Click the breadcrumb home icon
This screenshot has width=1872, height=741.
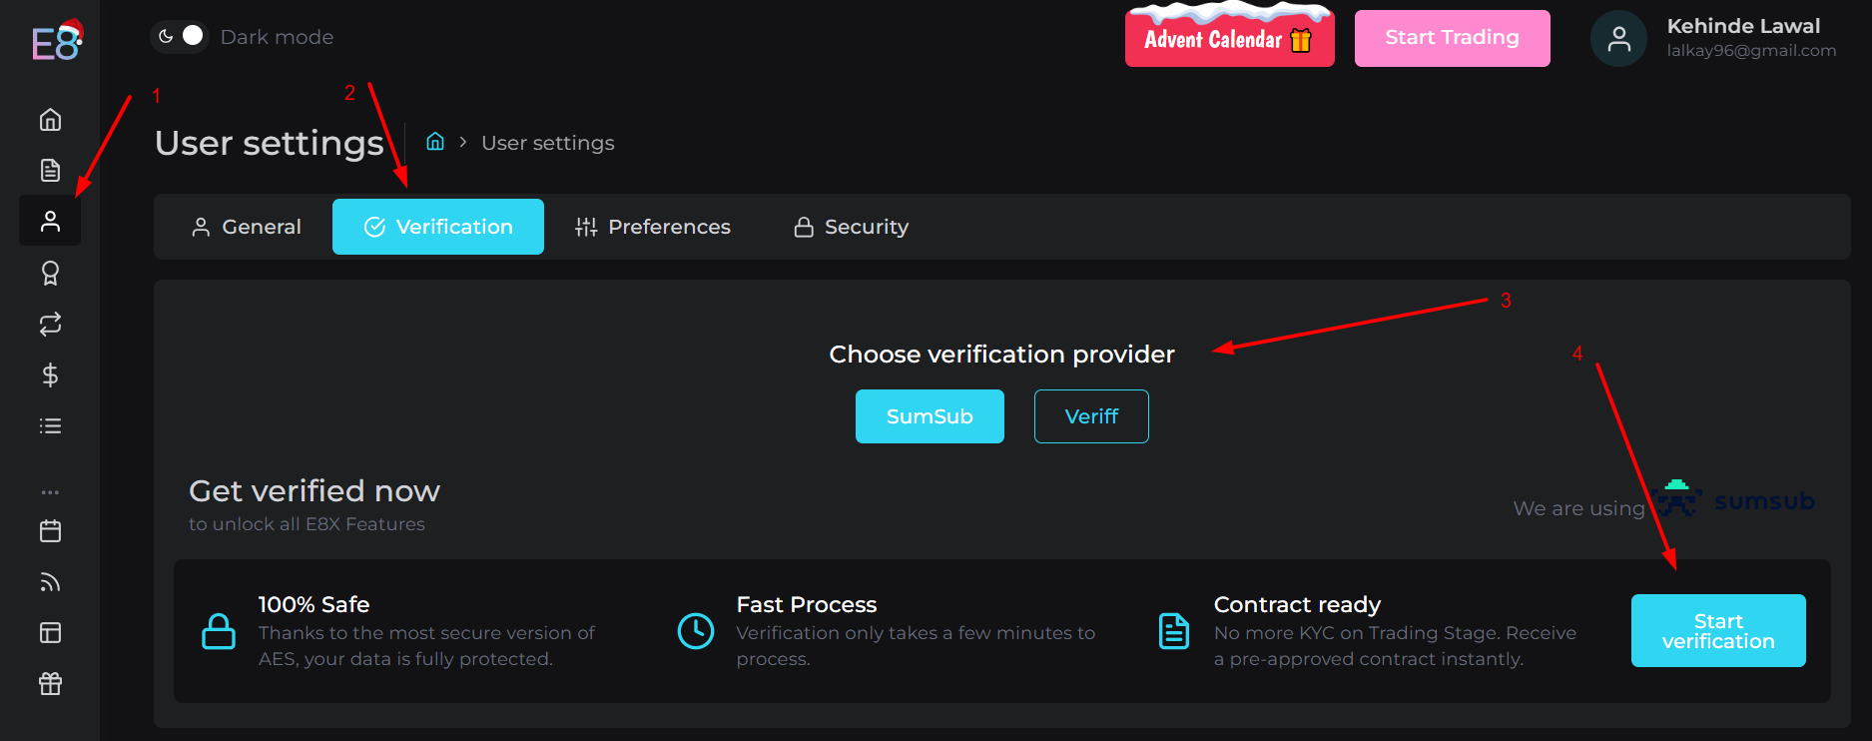pos(435,142)
